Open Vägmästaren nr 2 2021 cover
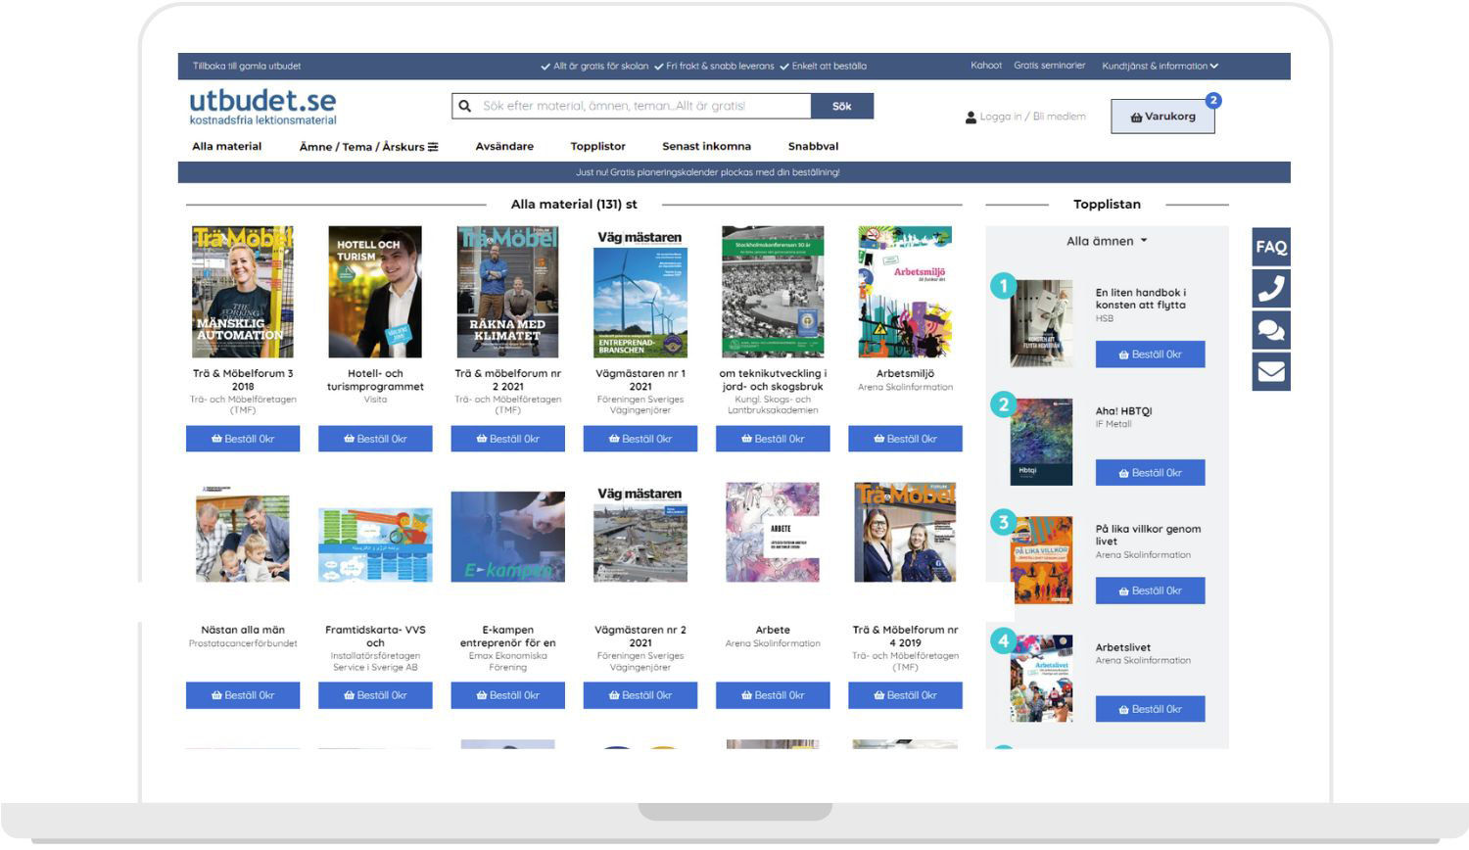Image resolution: width=1469 pixels, height=850 pixels. [640, 535]
